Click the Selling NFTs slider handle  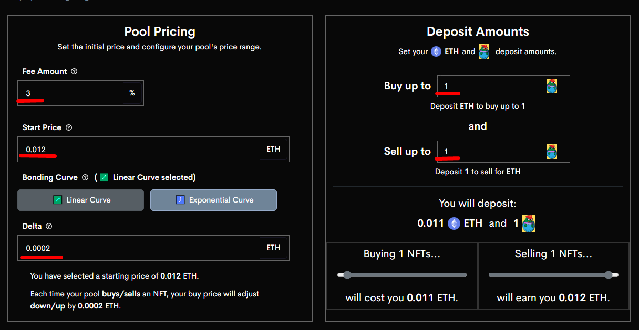click(609, 275)
